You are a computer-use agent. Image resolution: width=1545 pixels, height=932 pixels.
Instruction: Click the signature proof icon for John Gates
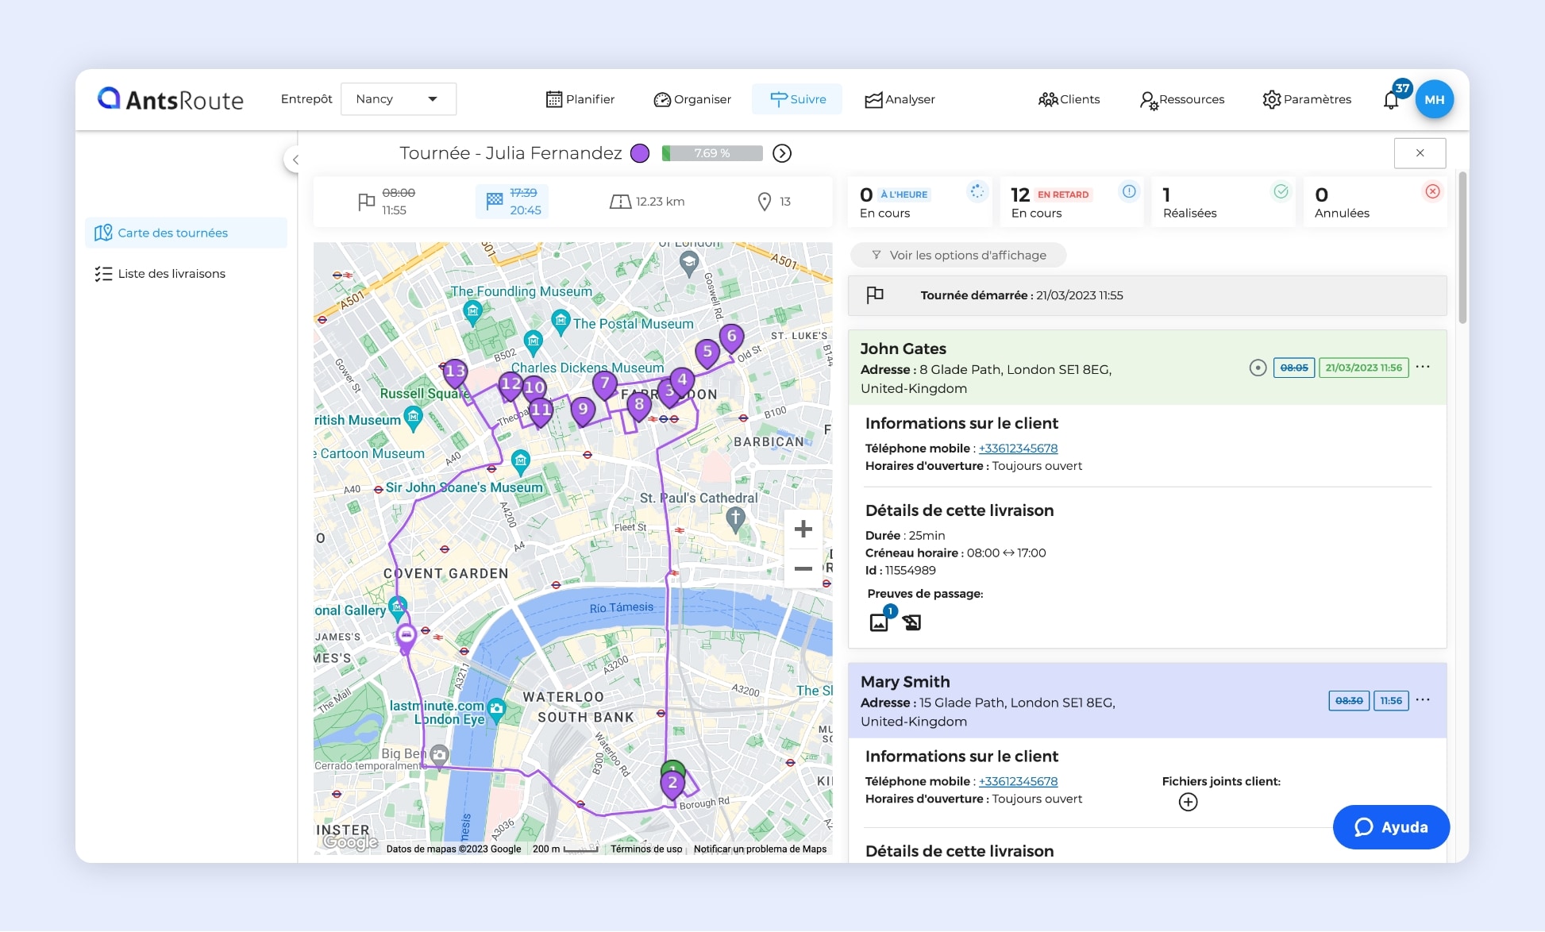[x=912, y=623]
